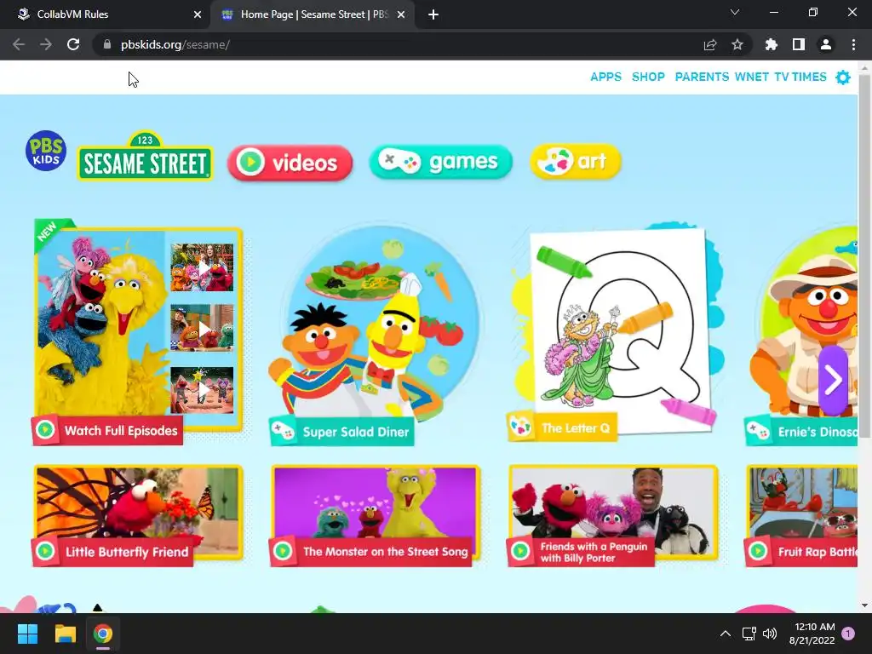Image resolution: width=872 pixels, height=654 pixels.
Task: Open the notification badge
Action: coord(848,633)
